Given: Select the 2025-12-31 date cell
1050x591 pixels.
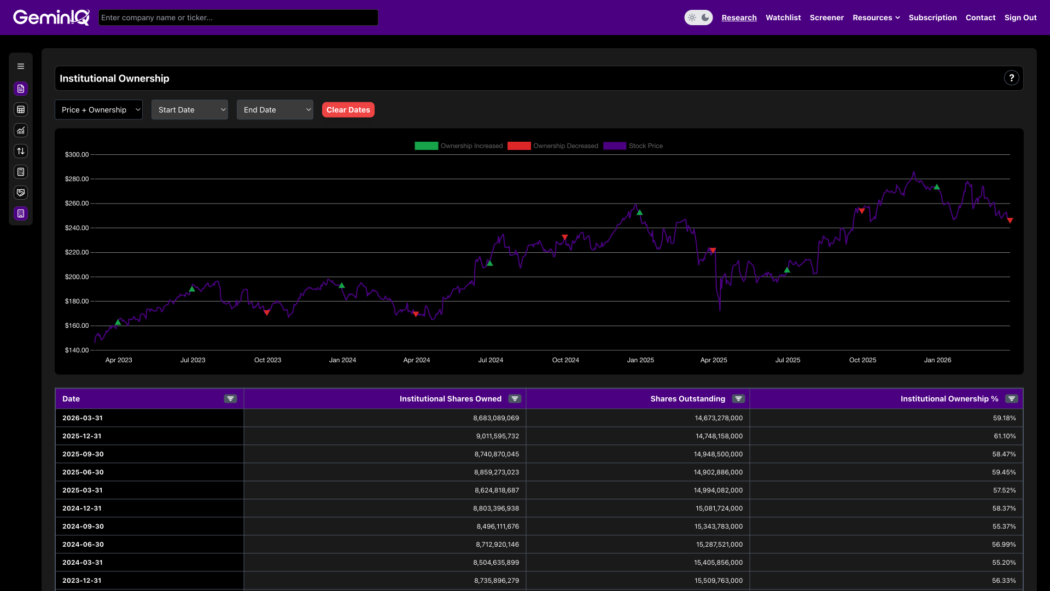Looking at the screenshot, I should [149, 436].
